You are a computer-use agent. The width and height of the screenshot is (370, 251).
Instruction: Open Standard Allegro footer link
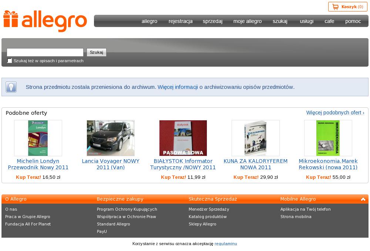pyautogui.click(x=114, y=224)
